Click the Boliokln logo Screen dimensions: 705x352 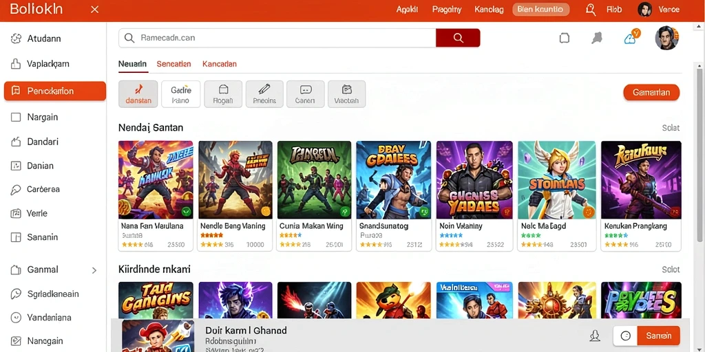click(36, 9)
